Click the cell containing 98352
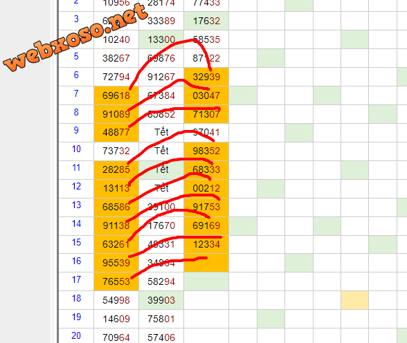 point(206,151)
